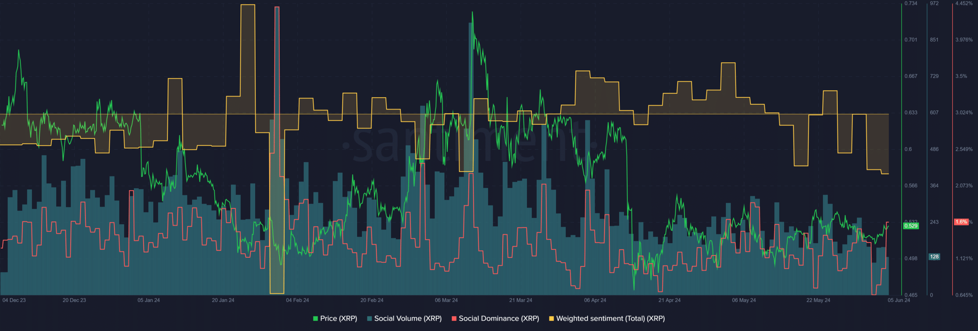Click the green Price (XRP) legend swatch
The image size is (978, 331).
click(x=316, y=318)
